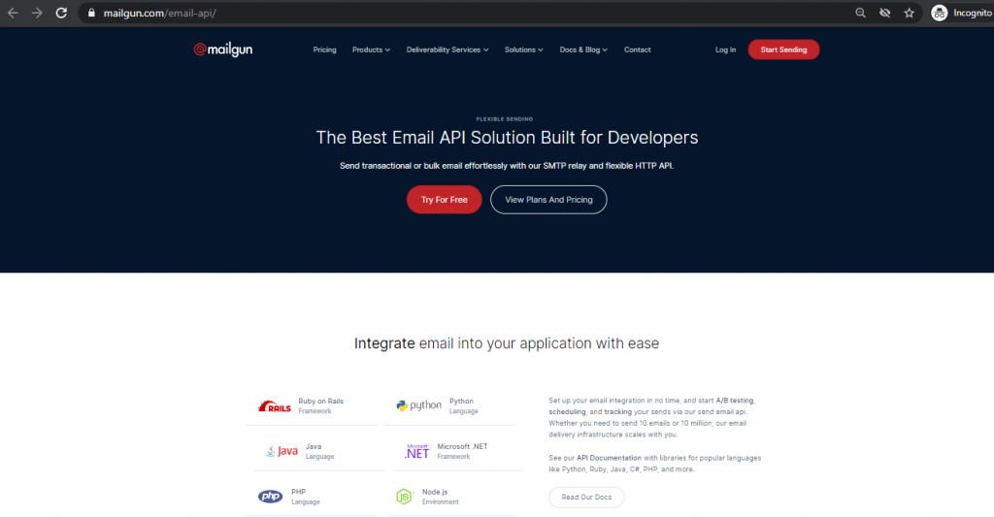The height and width of the screenshot is (517, 994).
Task: Click the padlock site info icon
Action: 91,13
